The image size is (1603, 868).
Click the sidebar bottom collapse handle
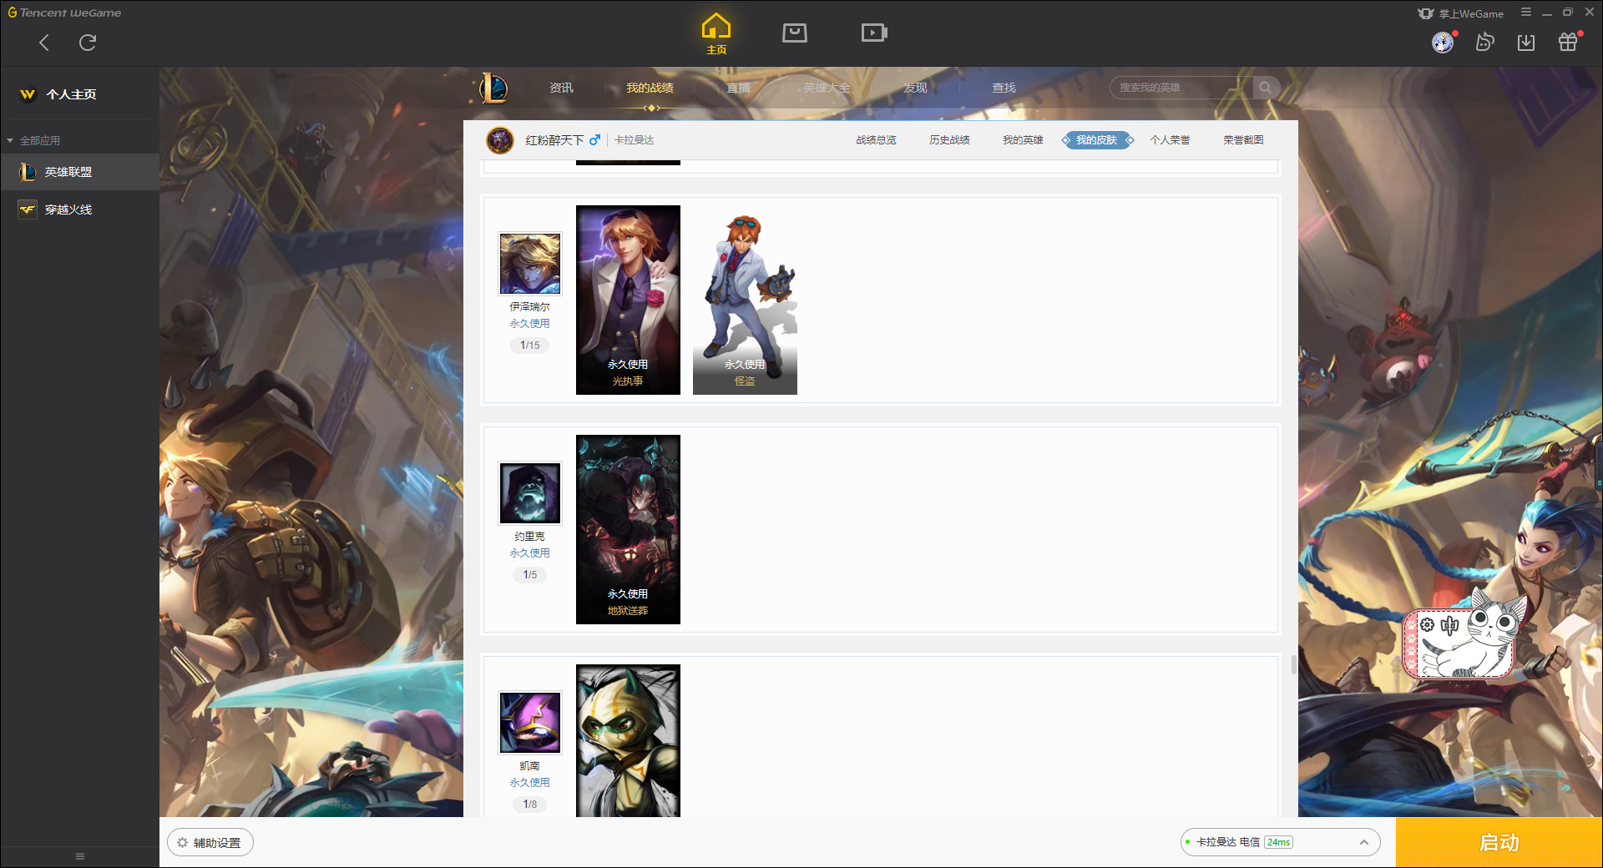click(x=80, y=856)
